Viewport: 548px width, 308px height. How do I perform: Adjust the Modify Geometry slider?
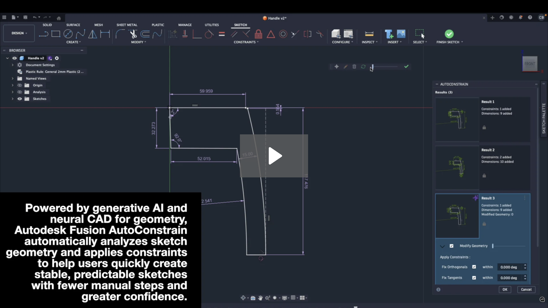click(x=509, y=246)
